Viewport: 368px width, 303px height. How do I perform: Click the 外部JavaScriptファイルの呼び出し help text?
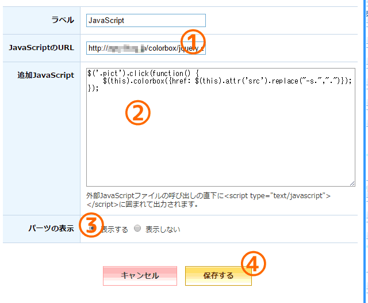208,200
